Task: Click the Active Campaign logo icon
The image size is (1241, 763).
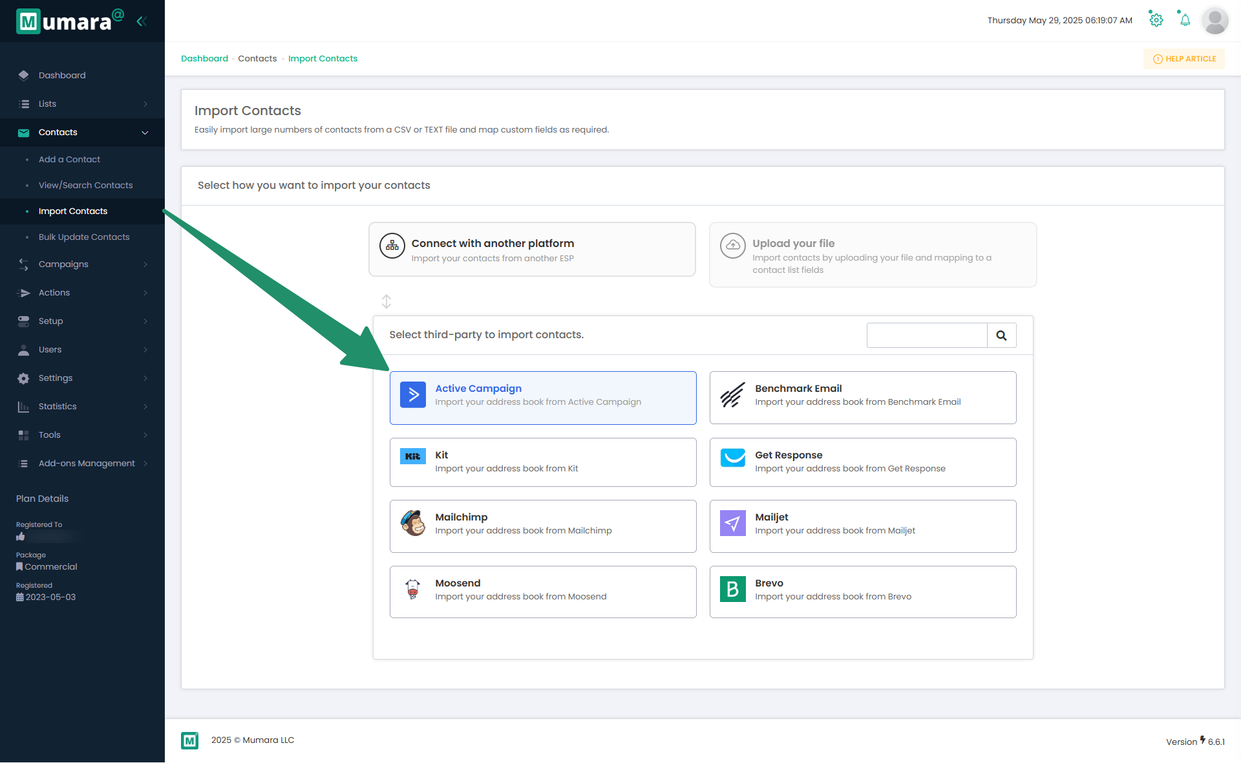Action: [x=413, y=395]
